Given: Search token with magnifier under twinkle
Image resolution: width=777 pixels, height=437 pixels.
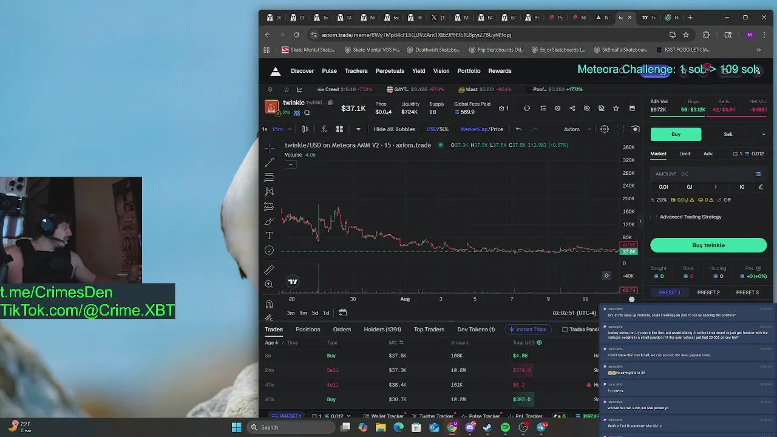Looking at the screenshot, I should pos(307,113).
